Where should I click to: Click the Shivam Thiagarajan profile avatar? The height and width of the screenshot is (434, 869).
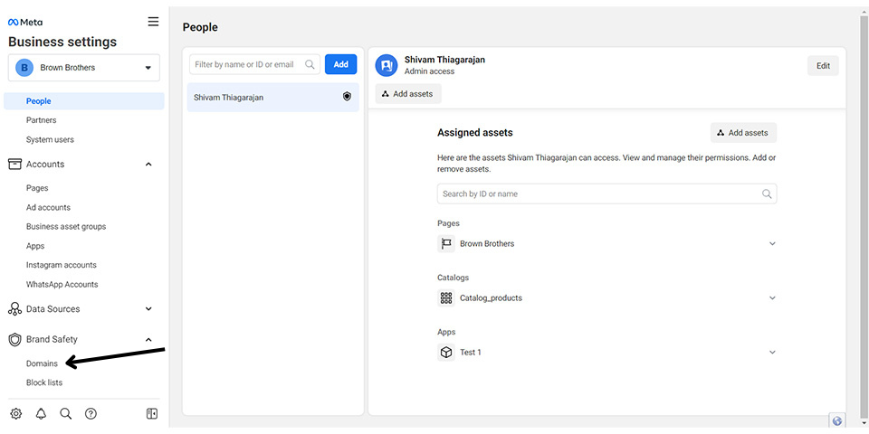(387, 65)
